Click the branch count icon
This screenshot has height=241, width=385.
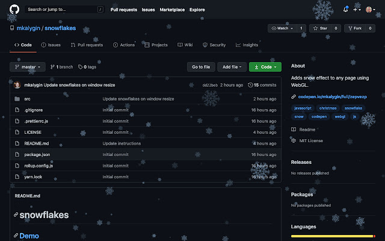[53, 67]
